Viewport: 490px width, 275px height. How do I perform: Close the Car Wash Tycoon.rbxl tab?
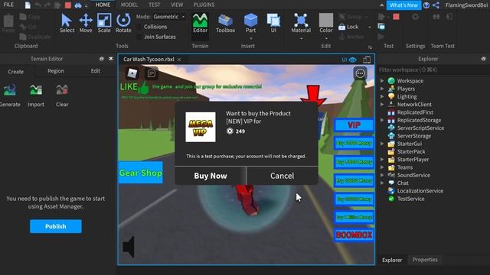tap(179, 60)
